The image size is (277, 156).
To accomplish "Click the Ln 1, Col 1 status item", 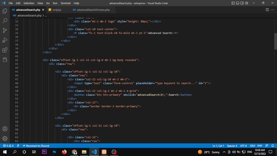I will (218, 146).
